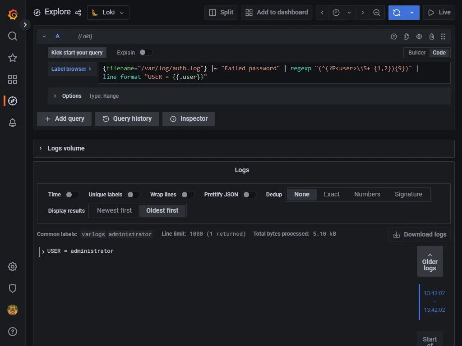
Task: Open the Configuration gear icon in sidebar
Action: coord(13,267)
